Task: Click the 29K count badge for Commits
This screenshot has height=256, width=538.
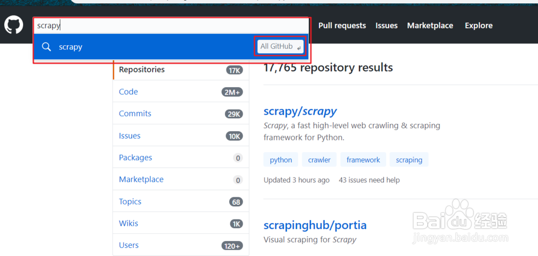Action: click(234, 114)
